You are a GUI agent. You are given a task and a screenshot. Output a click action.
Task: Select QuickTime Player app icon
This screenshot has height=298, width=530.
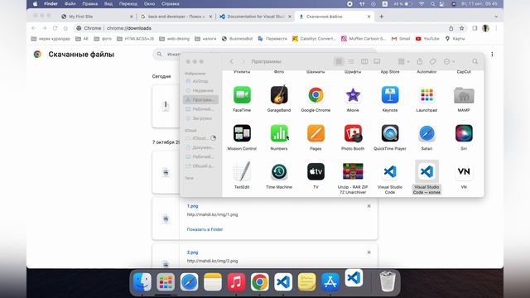390,133
